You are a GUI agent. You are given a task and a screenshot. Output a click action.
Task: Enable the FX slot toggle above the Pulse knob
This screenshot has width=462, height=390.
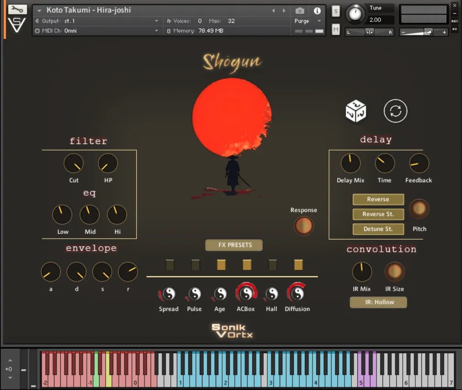pos(195,264)
